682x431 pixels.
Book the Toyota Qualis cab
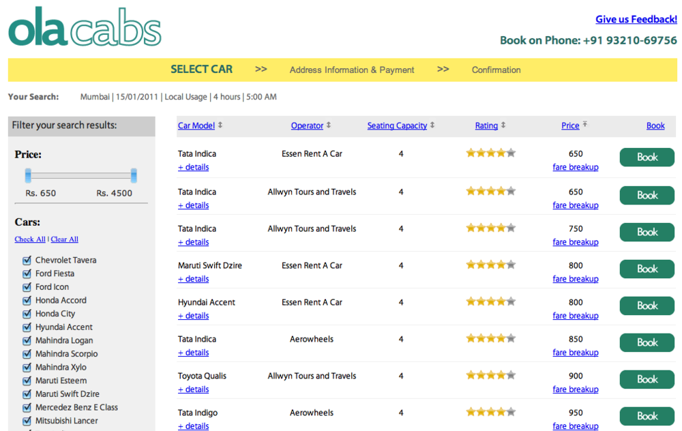(647, 379)
